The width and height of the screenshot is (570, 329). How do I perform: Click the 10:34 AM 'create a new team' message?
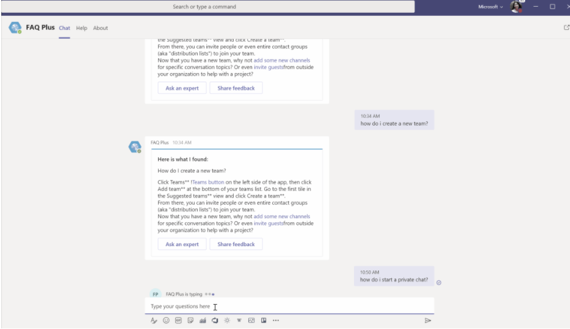click(394, 120)
